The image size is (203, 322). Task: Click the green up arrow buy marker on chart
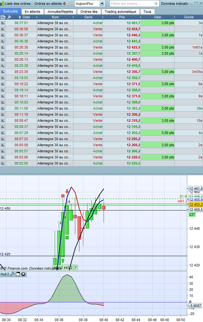(63, 260)
